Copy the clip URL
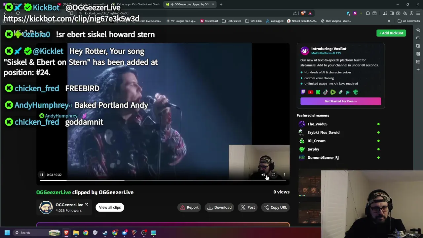 tap(275, 207)
